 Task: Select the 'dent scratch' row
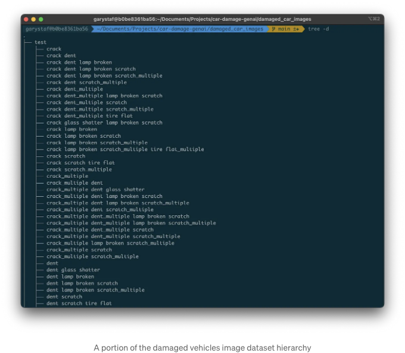64,297
